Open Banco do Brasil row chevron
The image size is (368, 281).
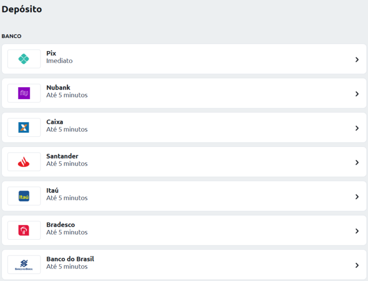357,265
